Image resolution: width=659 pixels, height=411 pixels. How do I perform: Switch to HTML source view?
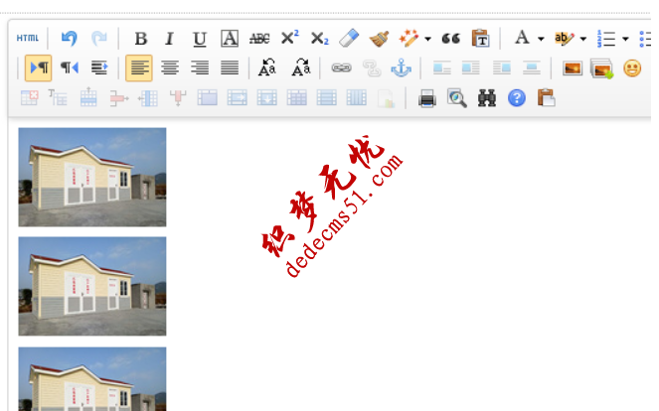(28, 38)
